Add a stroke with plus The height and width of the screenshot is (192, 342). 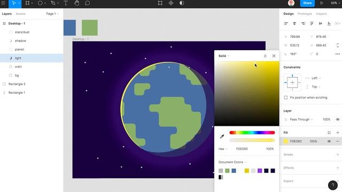pyautogui.click(x=338, y=155)
